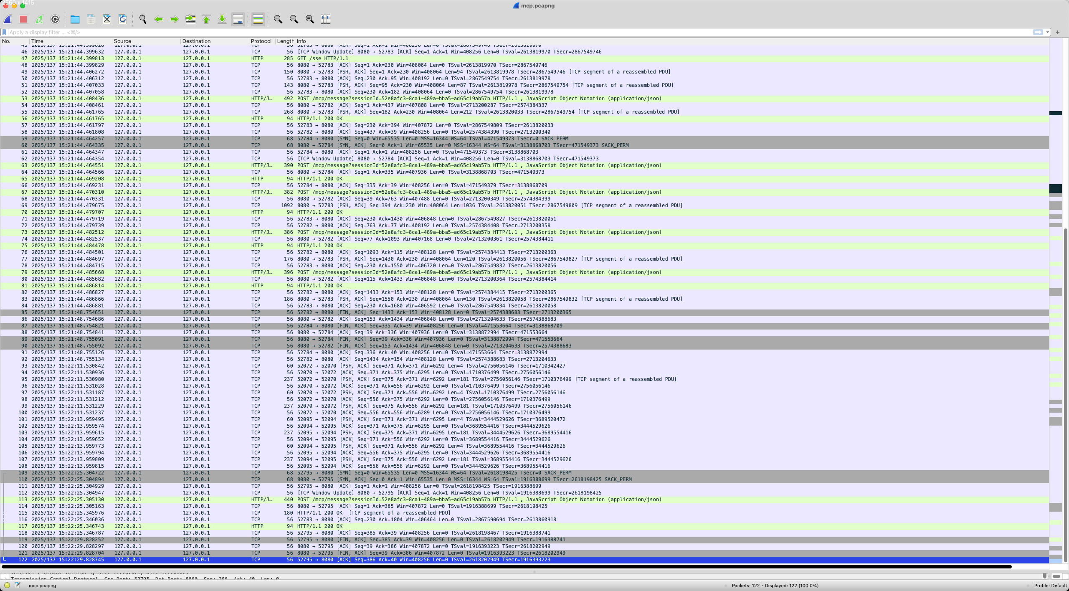Select packet 109 SYN from port 52795
Screen dimensions: 1069x591
tap(524, 473)
